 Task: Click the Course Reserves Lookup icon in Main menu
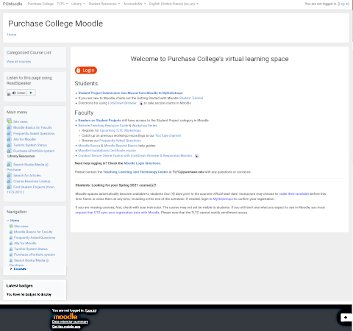(9, 181)
